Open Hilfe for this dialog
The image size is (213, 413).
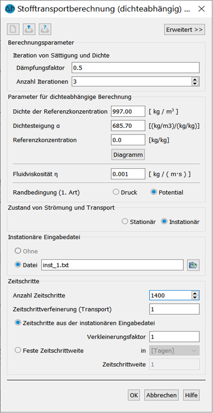tap(191, 395)
